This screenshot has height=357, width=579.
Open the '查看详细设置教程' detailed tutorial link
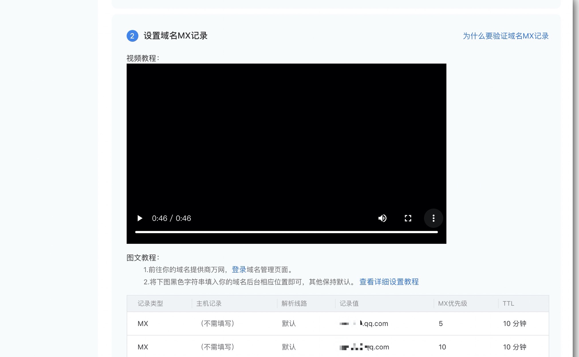389,282
